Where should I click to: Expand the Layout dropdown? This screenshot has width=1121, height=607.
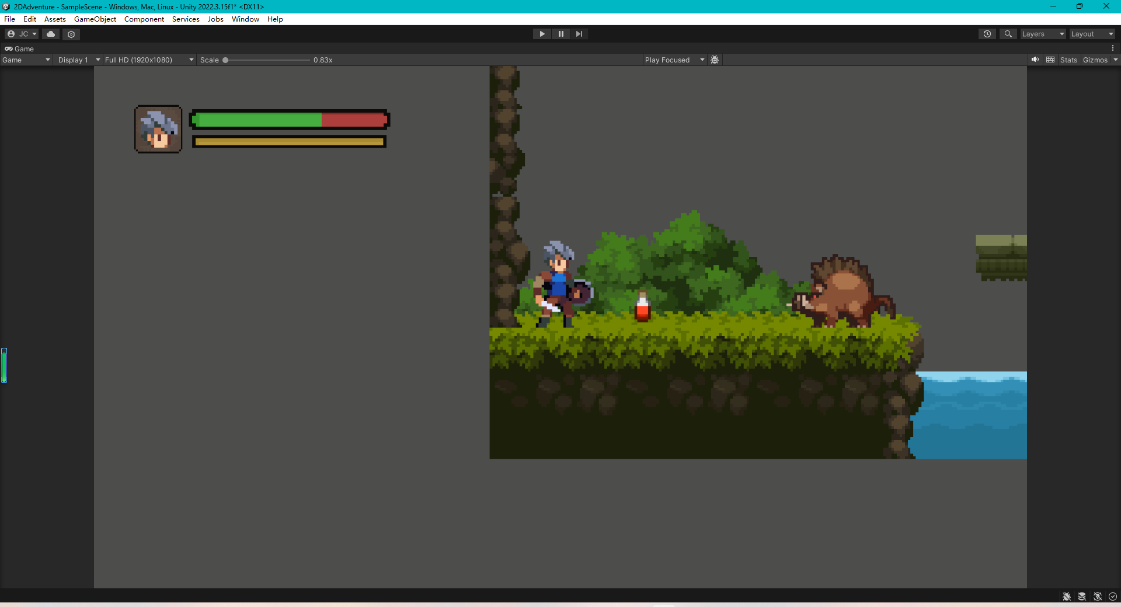tap(1092, 34)
